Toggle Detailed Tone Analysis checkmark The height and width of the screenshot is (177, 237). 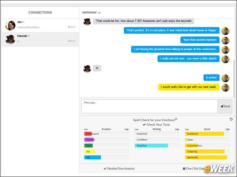pos(105,169)
